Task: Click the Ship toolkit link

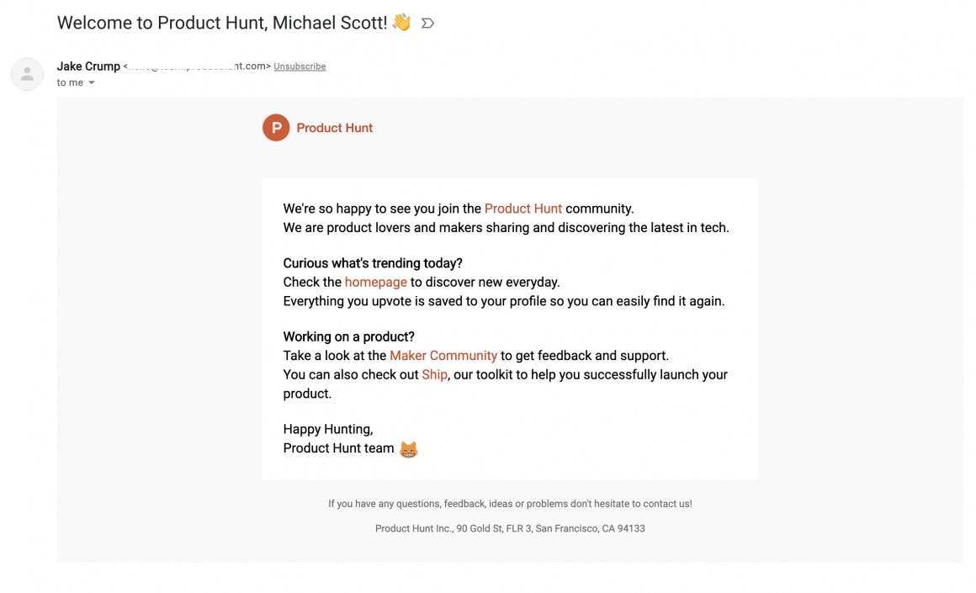Action: click(x=434, y=374)
